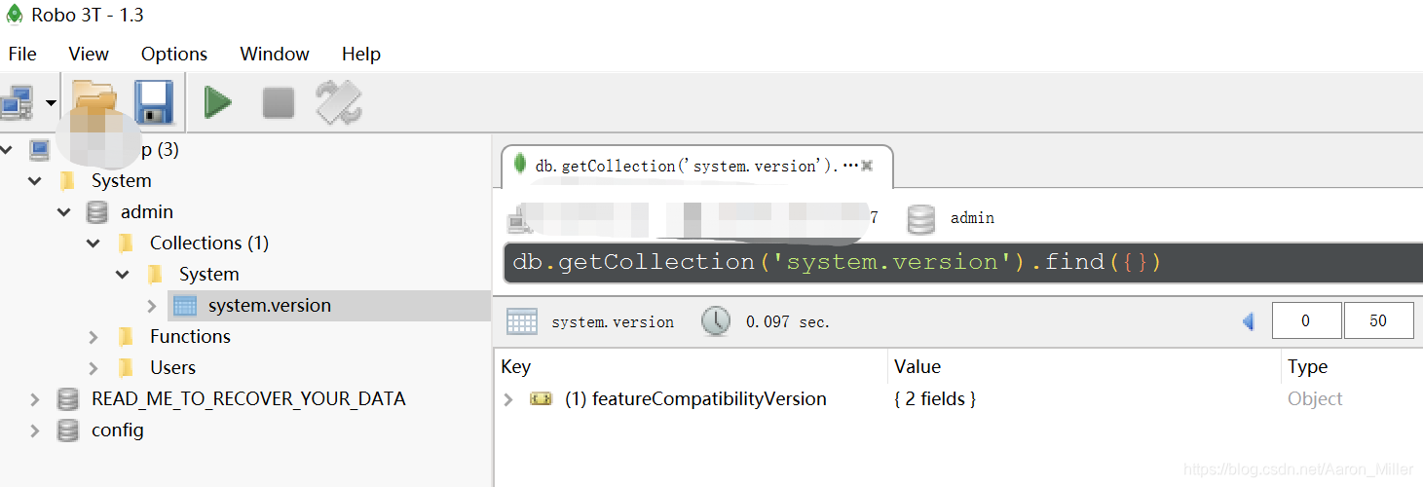
Task: Select the admin database in tree
Action: point(147,211)
